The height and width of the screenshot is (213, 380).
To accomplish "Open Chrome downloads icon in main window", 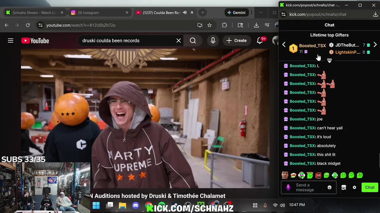I will [x=256, y=25].
